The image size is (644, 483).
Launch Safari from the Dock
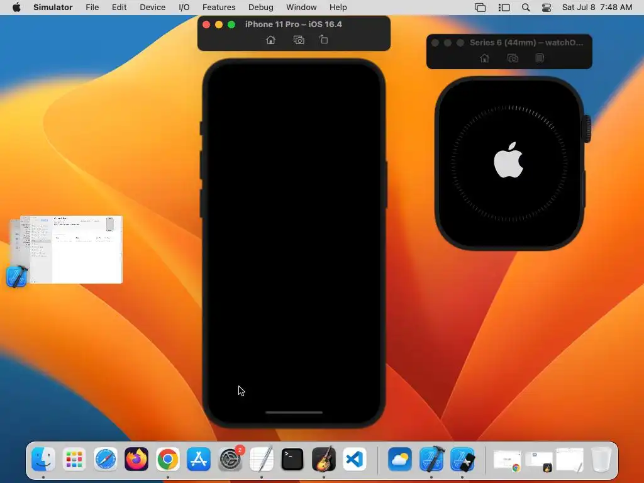[106, 458]
